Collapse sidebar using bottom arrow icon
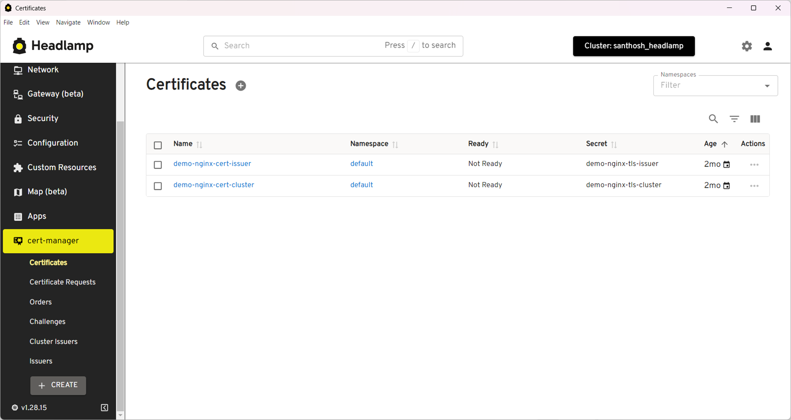The height and width of the screenshot is (420, 791). point(104,408)
